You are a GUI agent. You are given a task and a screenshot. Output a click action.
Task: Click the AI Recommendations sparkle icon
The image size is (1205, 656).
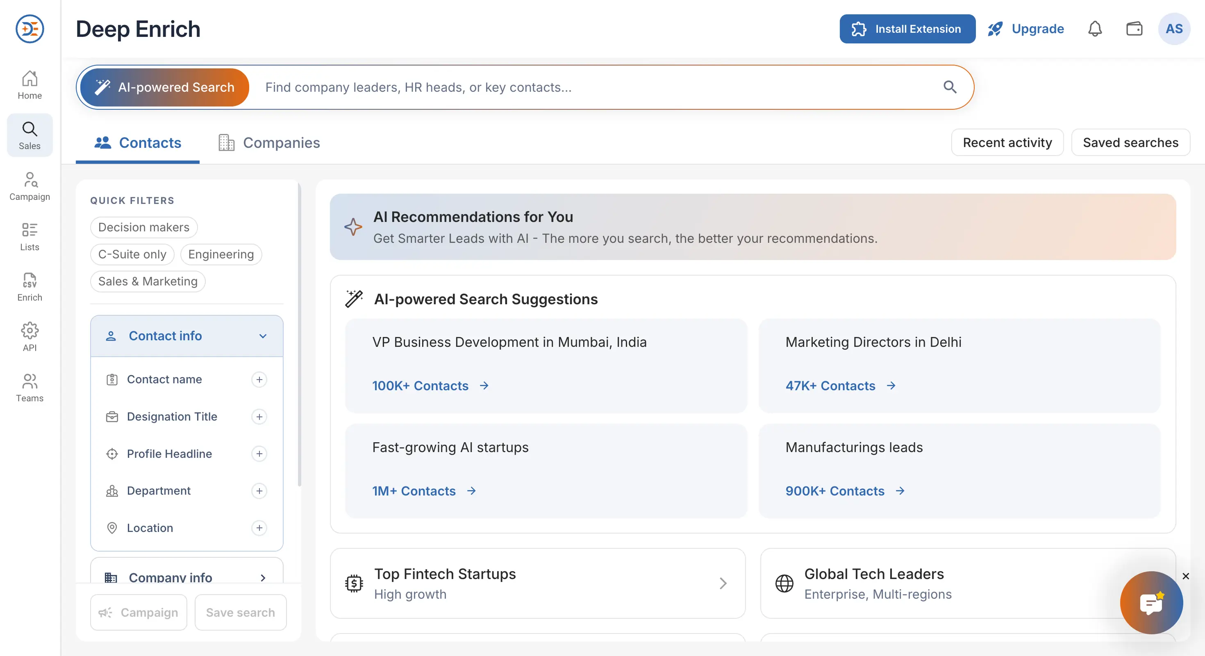coord(353,227)
